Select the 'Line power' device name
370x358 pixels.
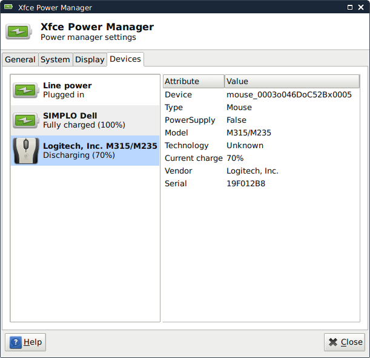pyautogui.click(x=67, y=85)
